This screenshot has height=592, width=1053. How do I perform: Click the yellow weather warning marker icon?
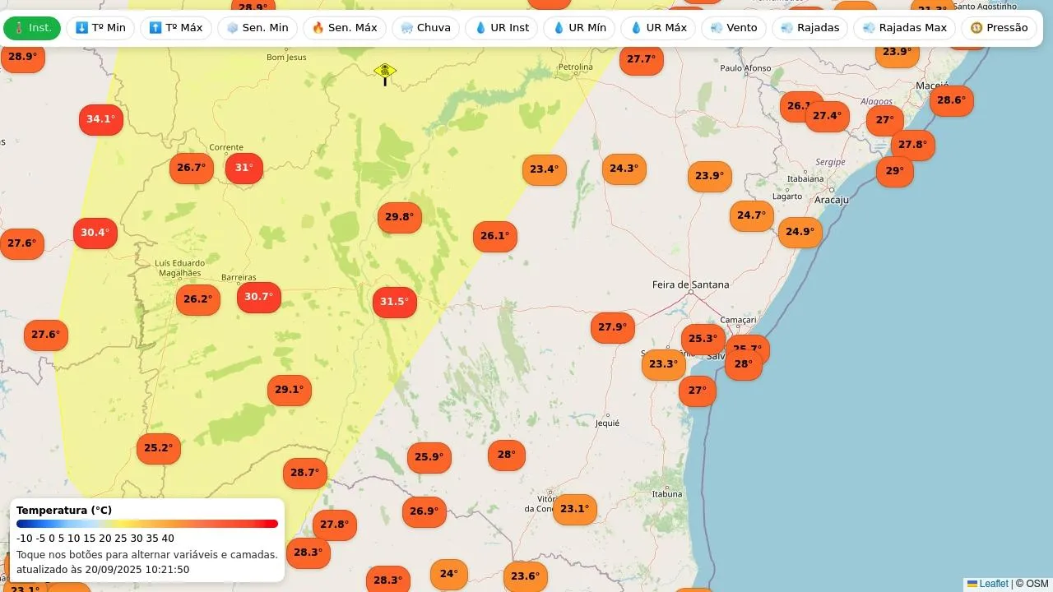(x=384, y=72)
